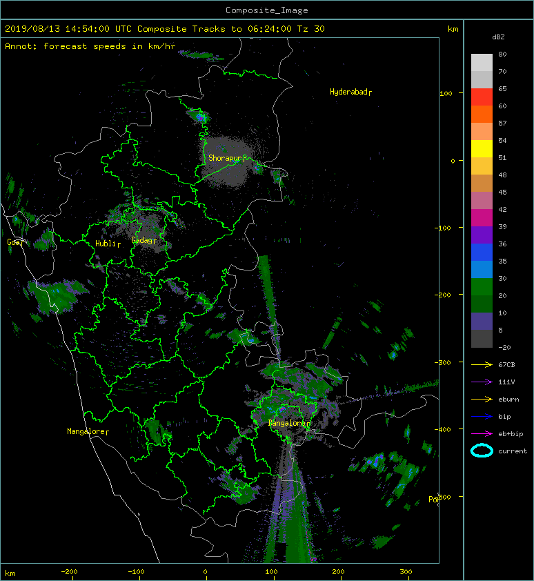
Task: Click the dBZ heading above the scale
Action: (x=498, y=37)
